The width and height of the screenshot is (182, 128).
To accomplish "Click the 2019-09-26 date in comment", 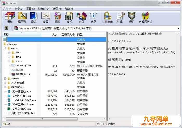I will [117, 74].
